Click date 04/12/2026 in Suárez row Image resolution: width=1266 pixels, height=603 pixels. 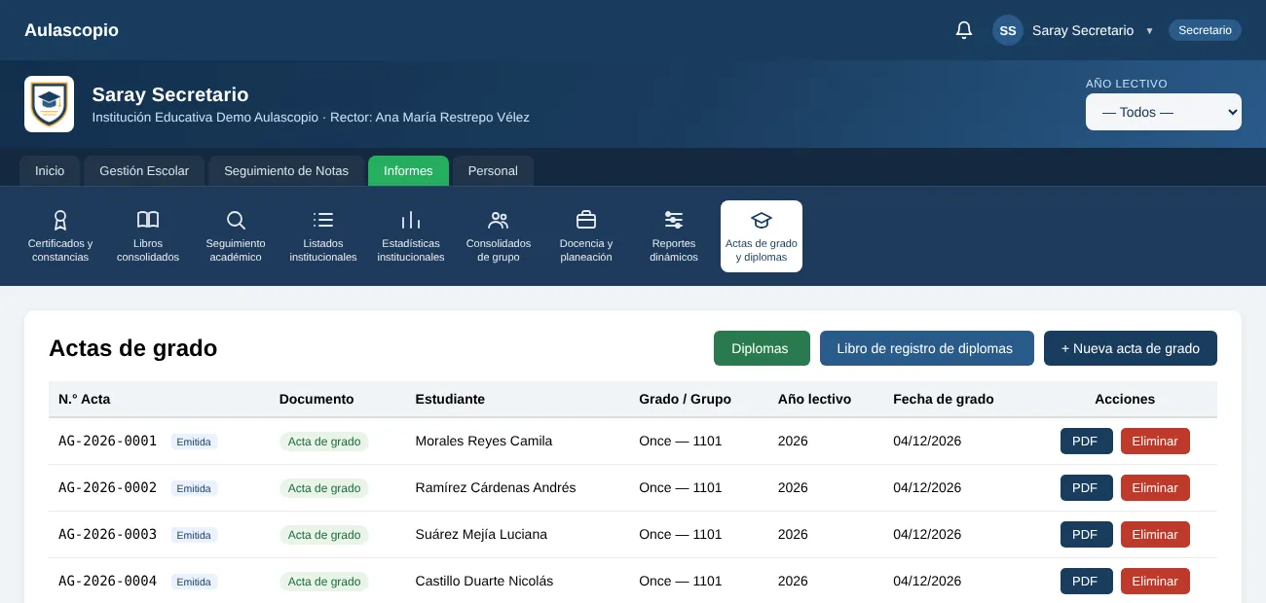click(927, 534)
